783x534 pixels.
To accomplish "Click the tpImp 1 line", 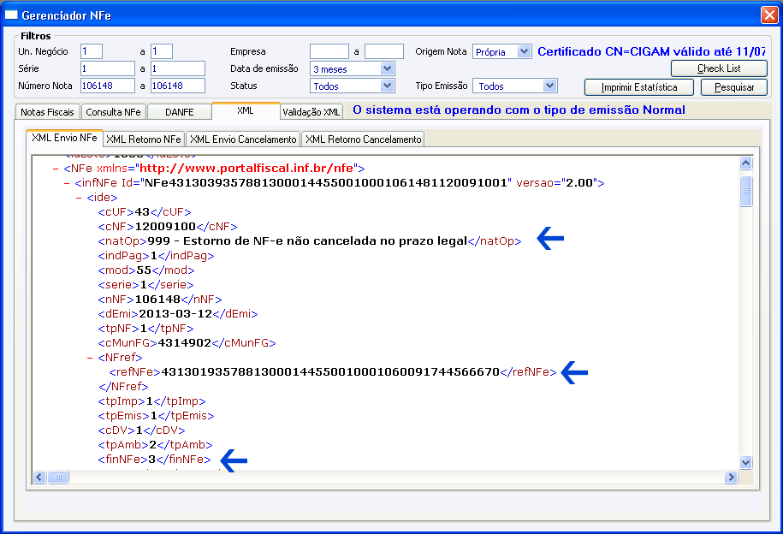I will (x=151, y=401).
